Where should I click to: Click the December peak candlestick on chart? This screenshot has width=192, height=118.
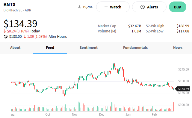tap(114, 66)
